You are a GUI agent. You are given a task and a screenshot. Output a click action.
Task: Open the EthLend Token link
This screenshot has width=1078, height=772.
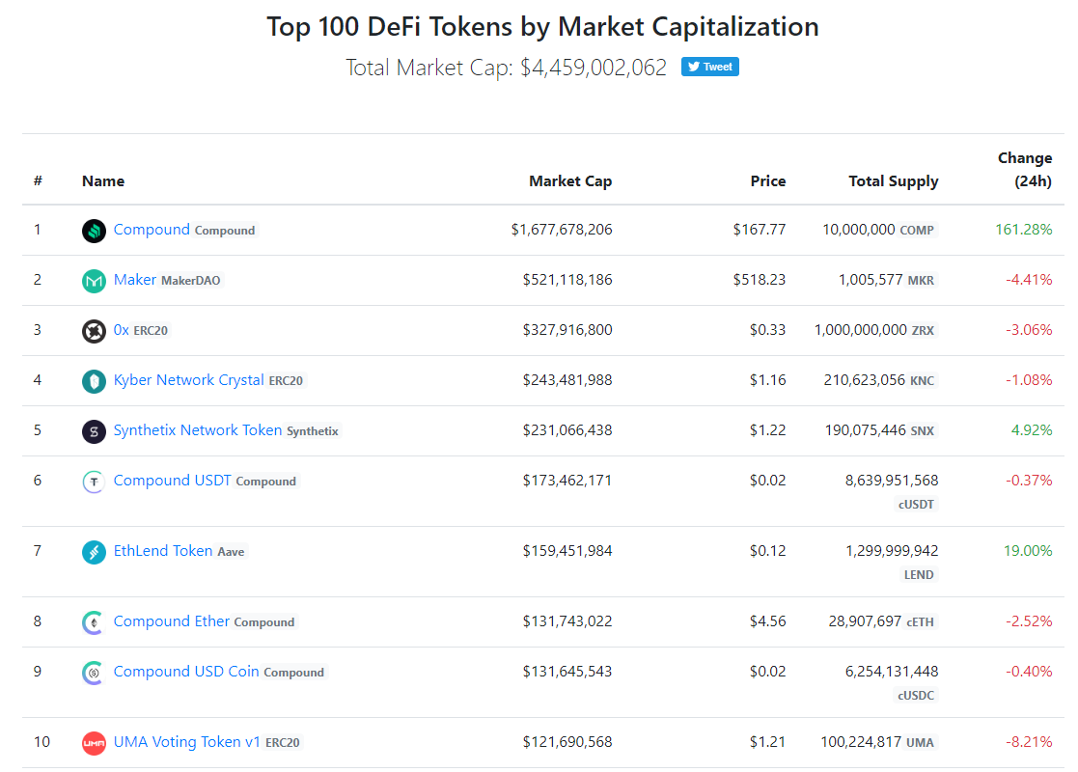point(163,551)
